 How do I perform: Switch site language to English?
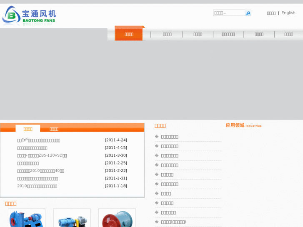[x=288, y=13]
